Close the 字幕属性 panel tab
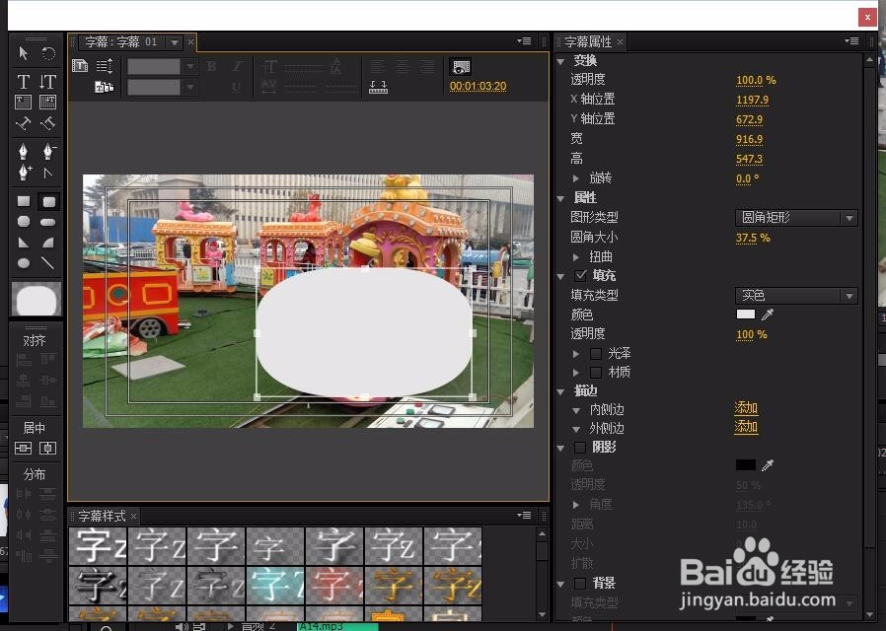The image size is (886, 631). tap(620, 41)
